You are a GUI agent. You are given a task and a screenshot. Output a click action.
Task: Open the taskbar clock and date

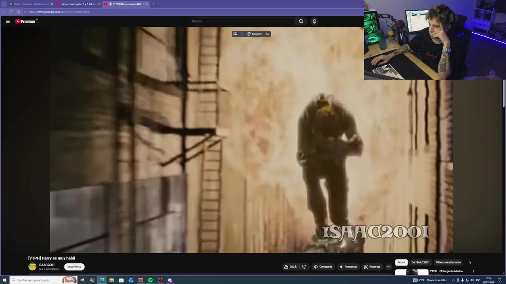point(489,280)
